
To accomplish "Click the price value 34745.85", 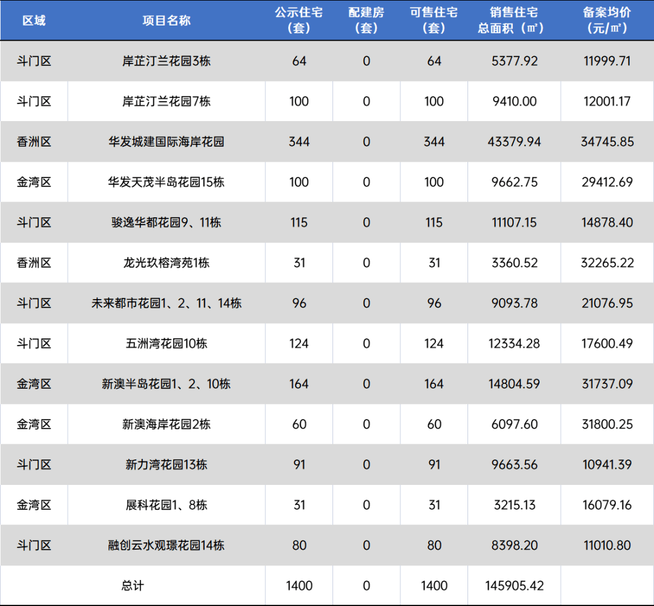I will 607,142.
